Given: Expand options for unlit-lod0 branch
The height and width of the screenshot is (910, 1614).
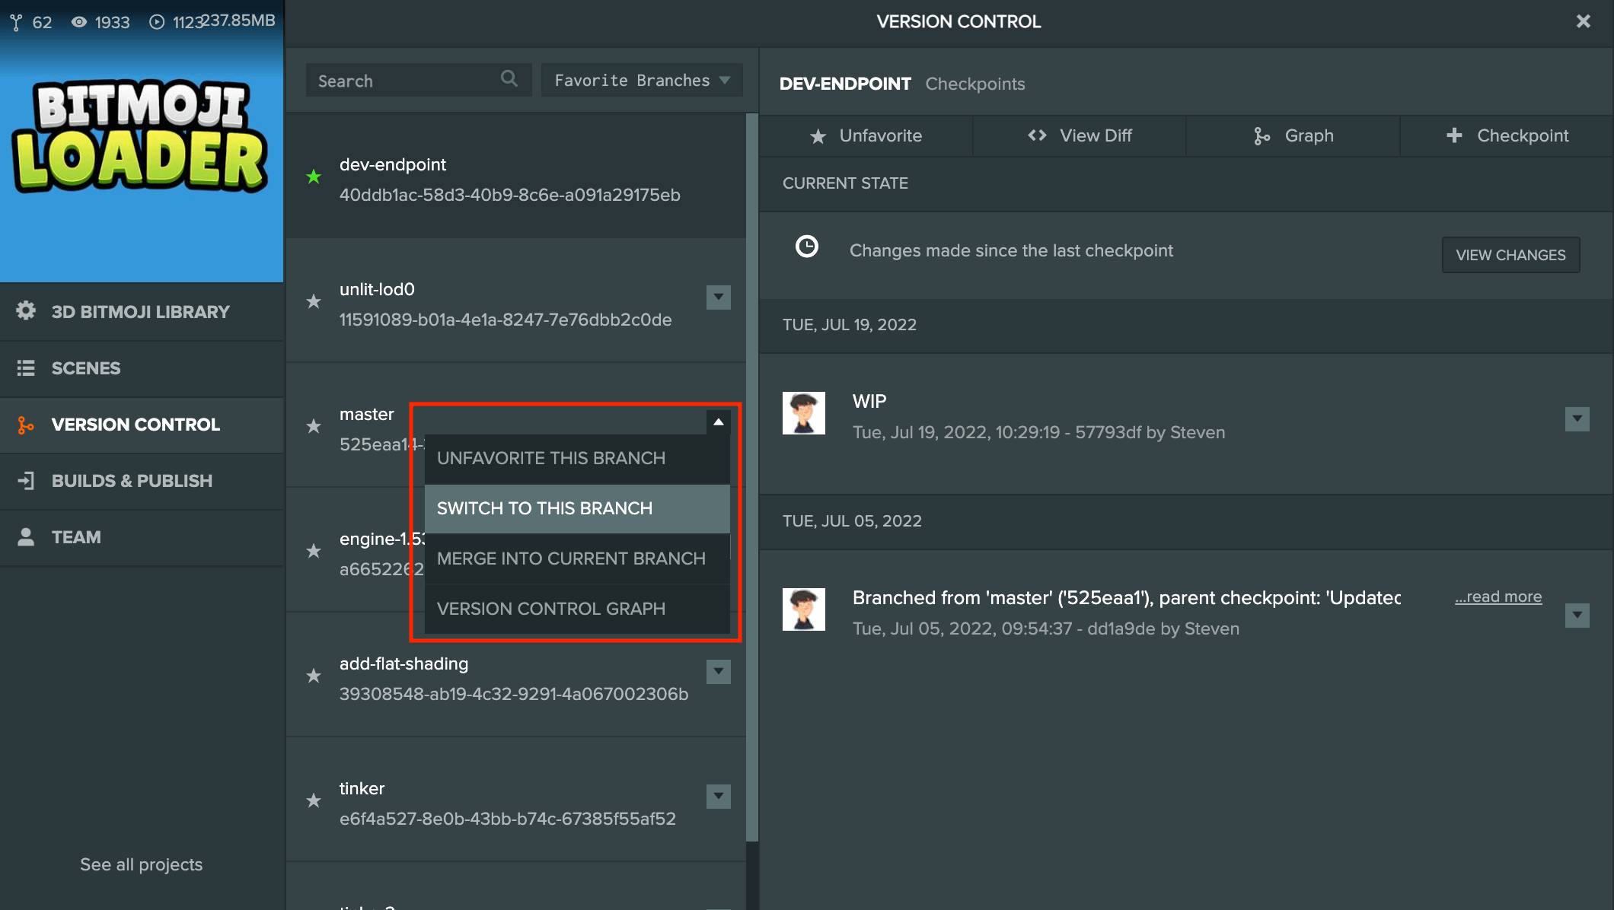Looking at the screenshot, I should click(718, 297).
